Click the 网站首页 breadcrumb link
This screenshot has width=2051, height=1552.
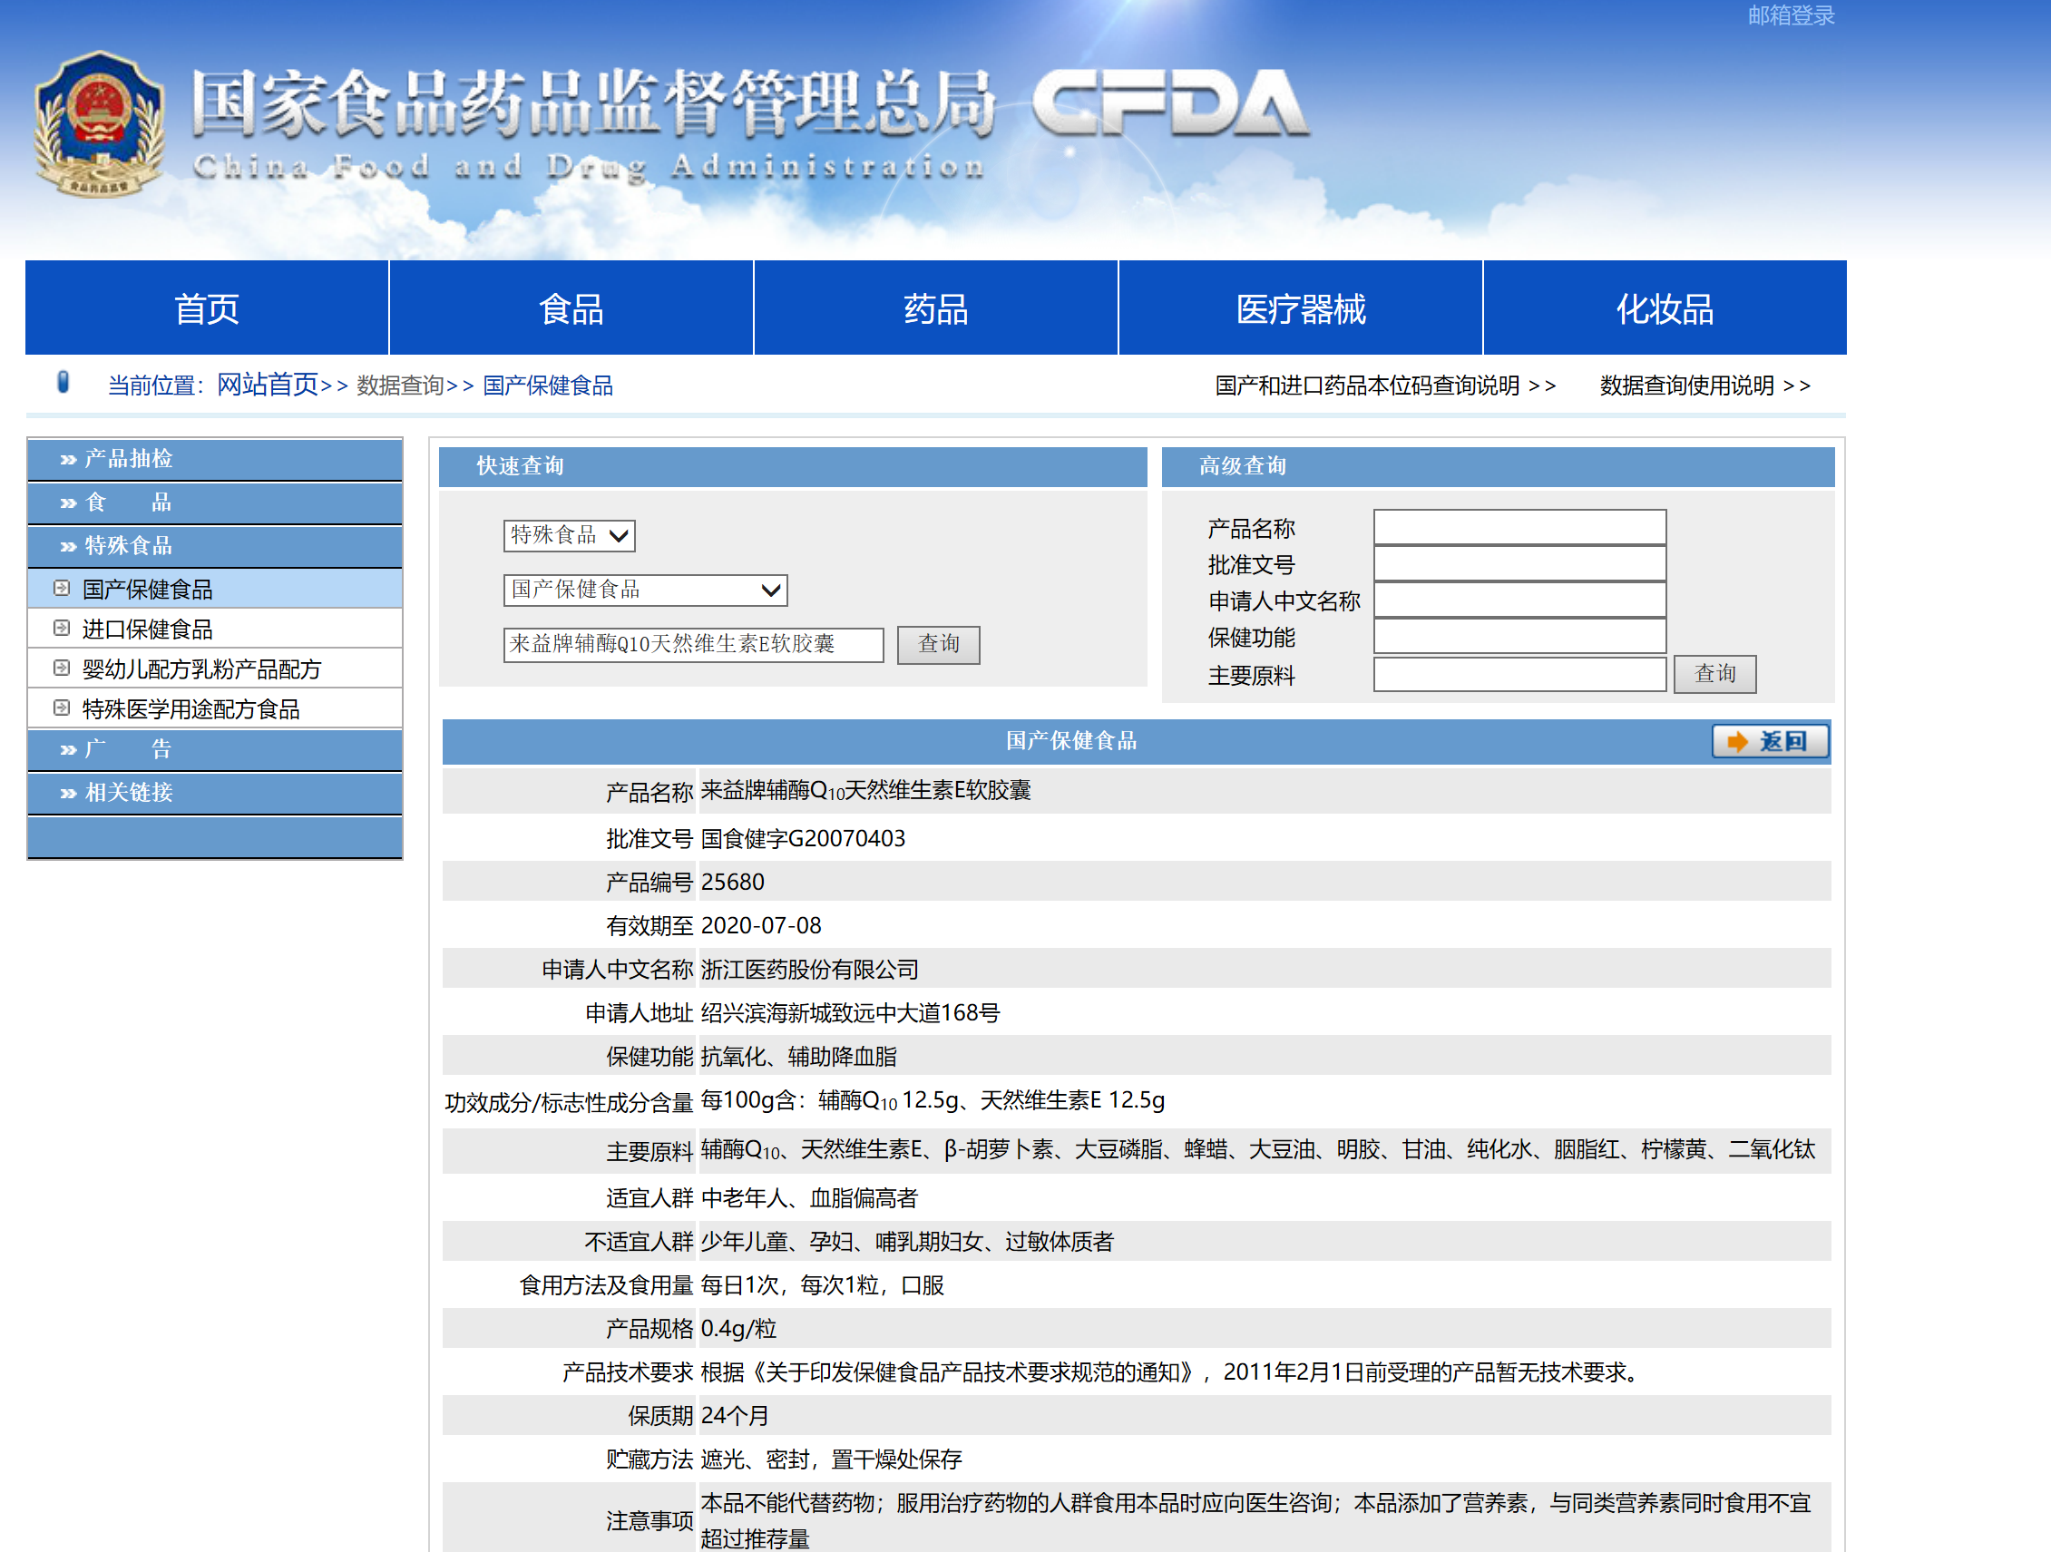coord(267,385)
